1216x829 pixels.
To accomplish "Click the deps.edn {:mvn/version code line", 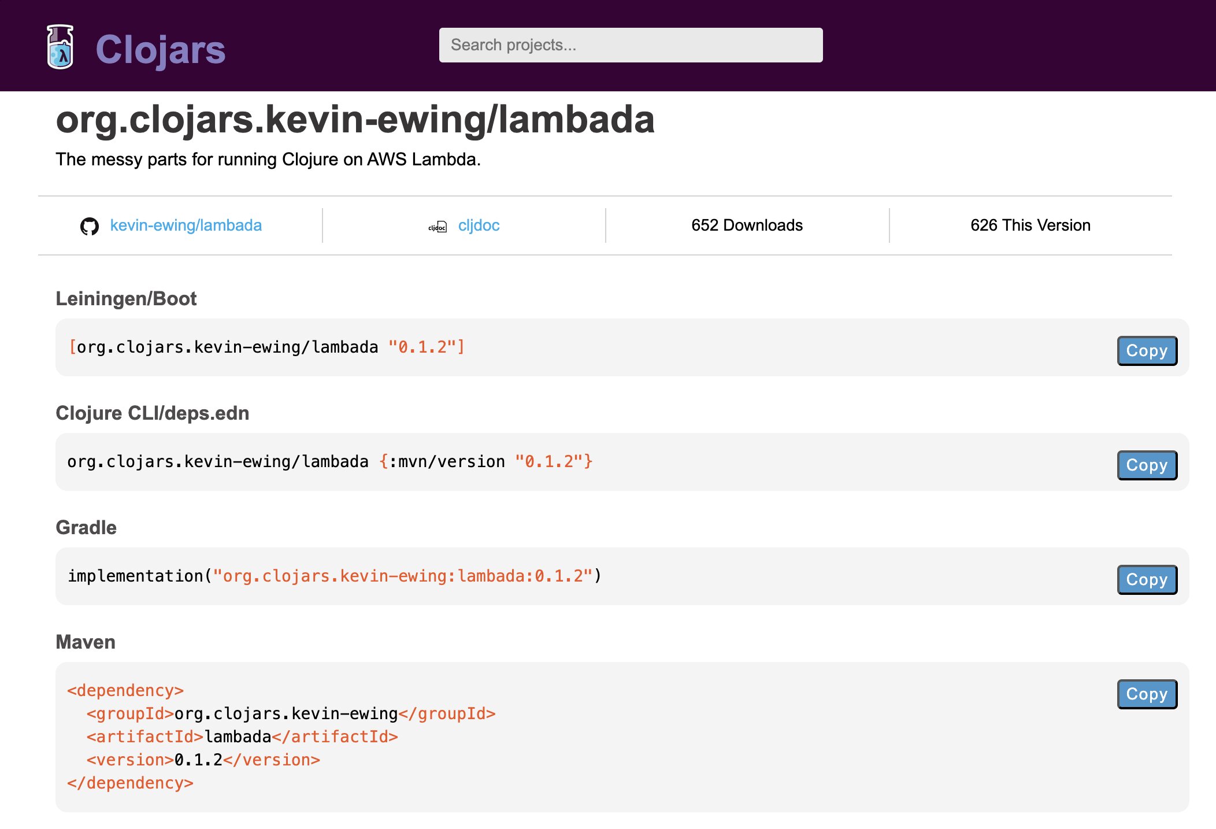I will (330, 462).
